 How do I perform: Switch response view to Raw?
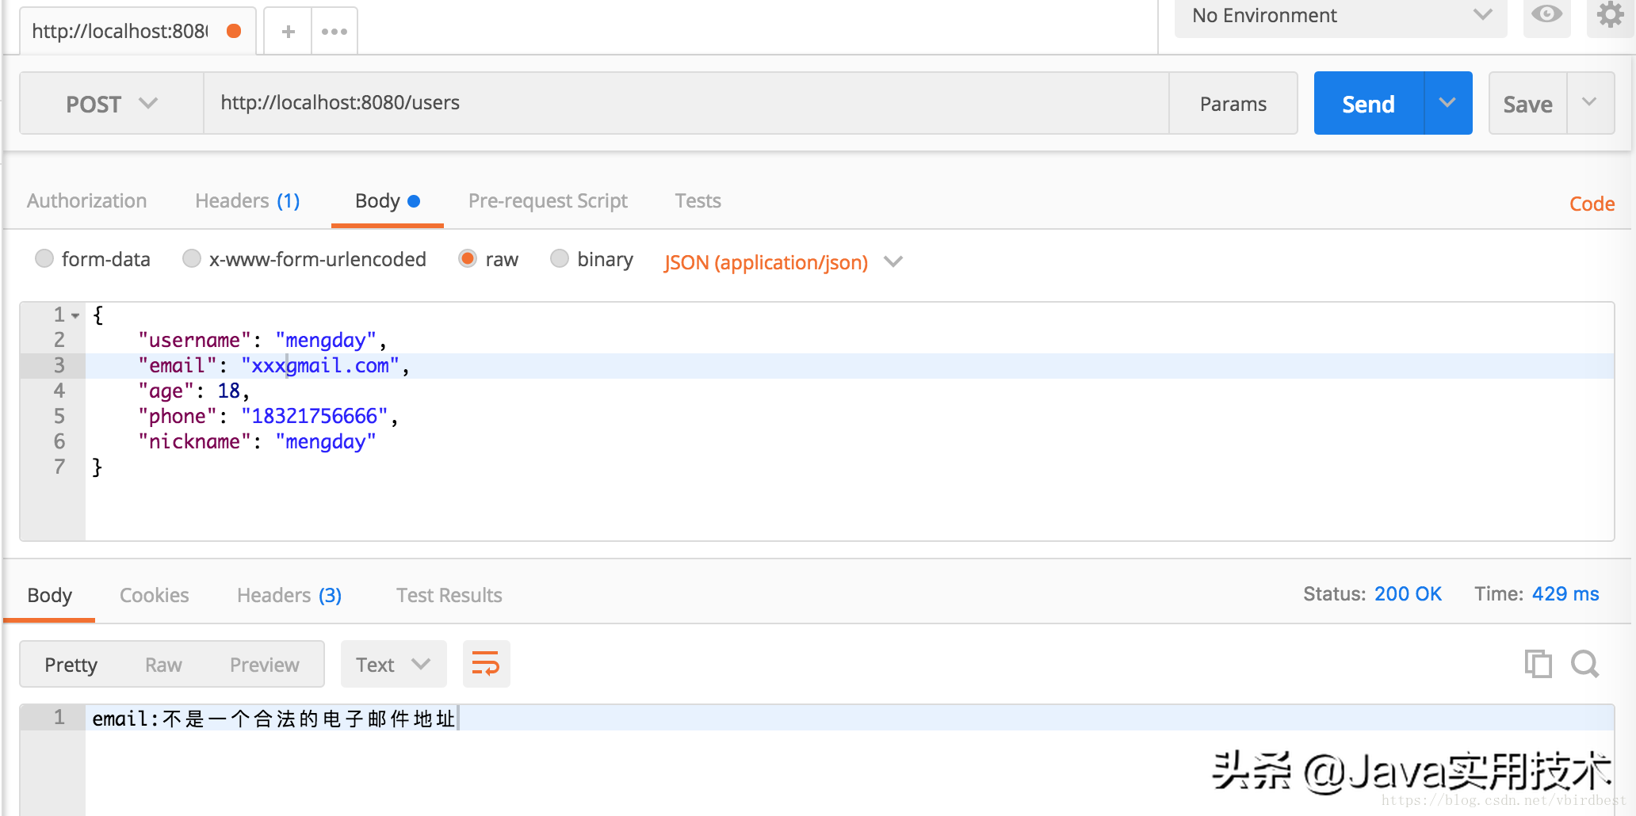pyautogui.click(x=163, y=665)
